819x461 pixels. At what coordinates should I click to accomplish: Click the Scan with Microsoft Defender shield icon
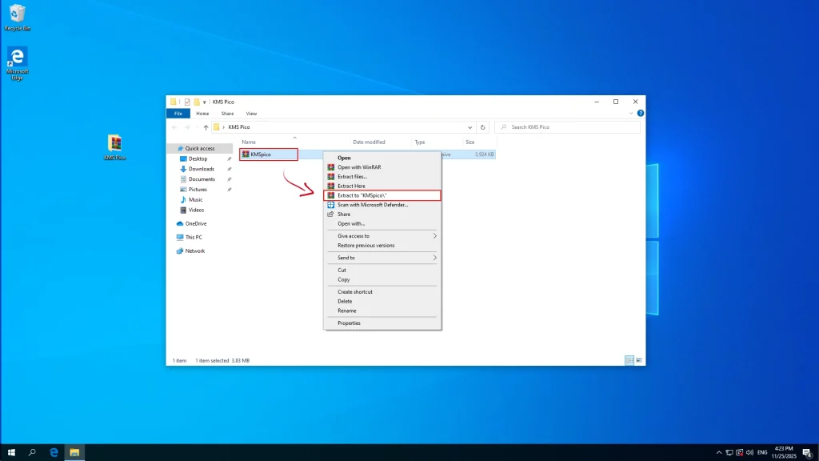click(x=330, y=205)
